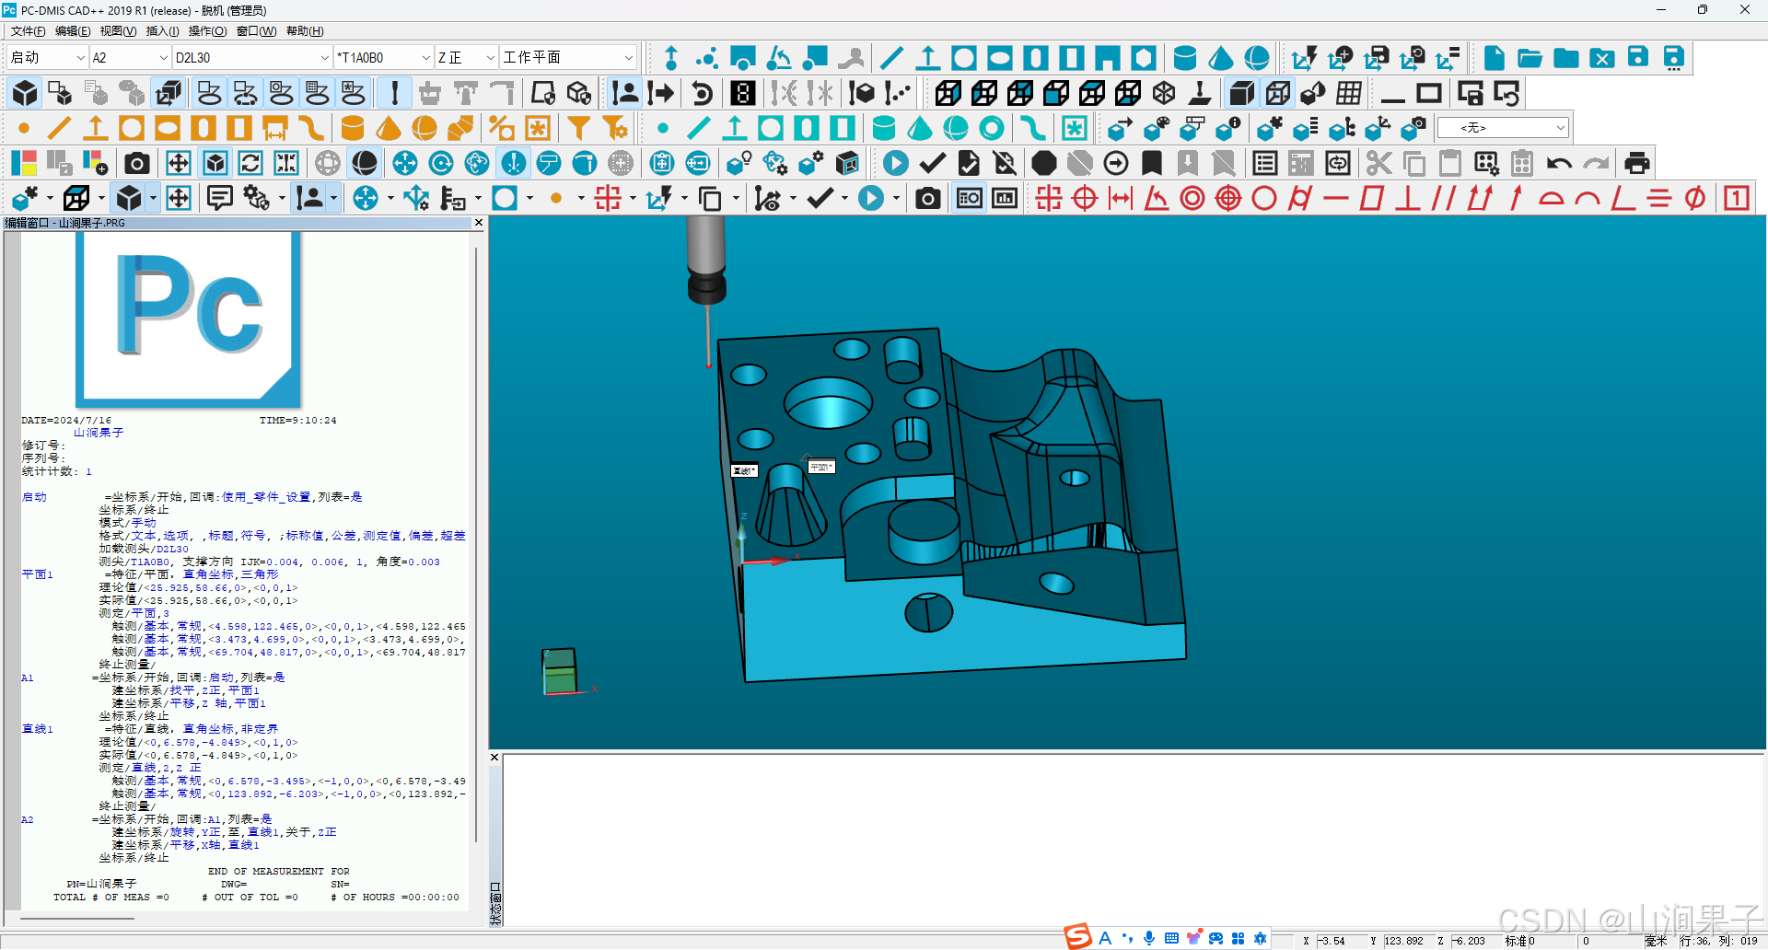Viewport: 1768px width, 950px height.
Task: Open the 窗口(W) menu
Action: (257, 31)
